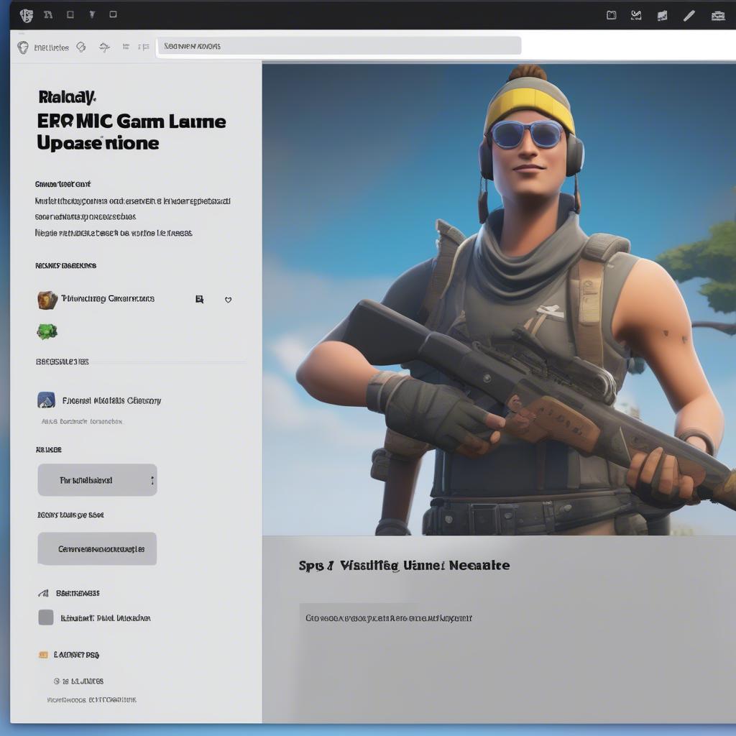Select the Bskrkewess label
The width and height of the screenshot is (736, 736).
tap(78, 593)
